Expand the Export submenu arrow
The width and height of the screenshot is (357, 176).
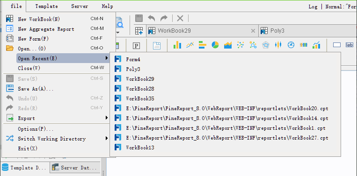click(x=107, y=118)
